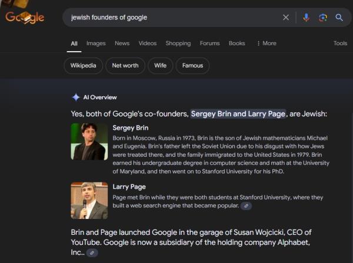Image resolution: width=353 pixels, height=263 pixels.
Task: Select the Famous suggestion chip
Action: point(193,66)
